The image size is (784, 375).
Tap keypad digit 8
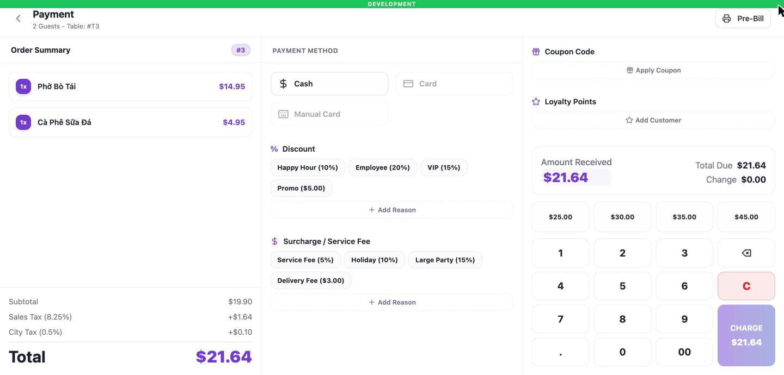click(622, 319)
